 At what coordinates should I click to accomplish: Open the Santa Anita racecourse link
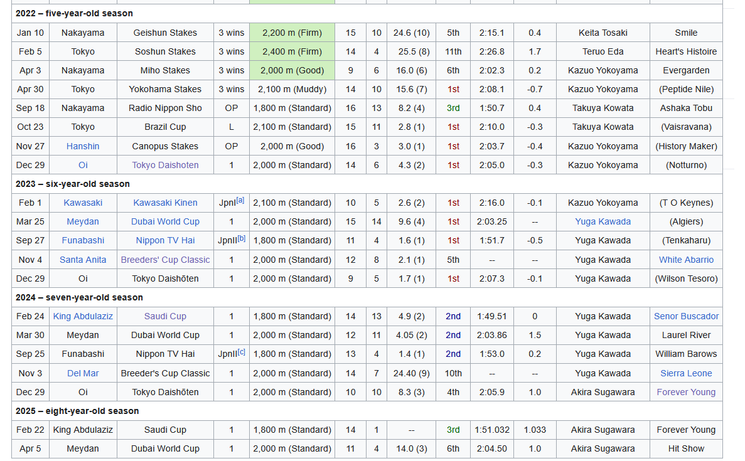point(83,260)
